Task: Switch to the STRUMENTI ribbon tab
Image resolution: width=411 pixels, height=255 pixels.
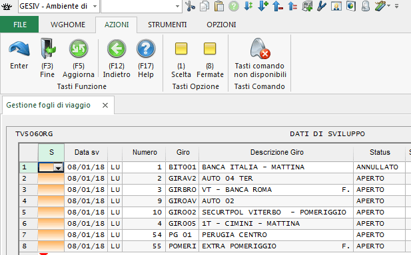Action: click(167, 25)
